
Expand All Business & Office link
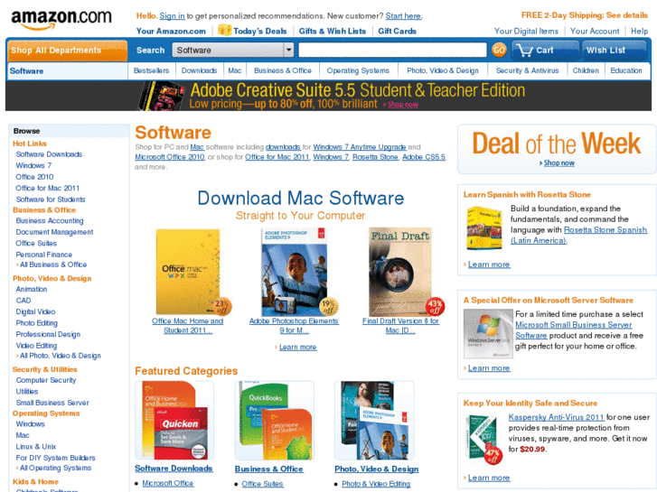[x=53, y=265]
